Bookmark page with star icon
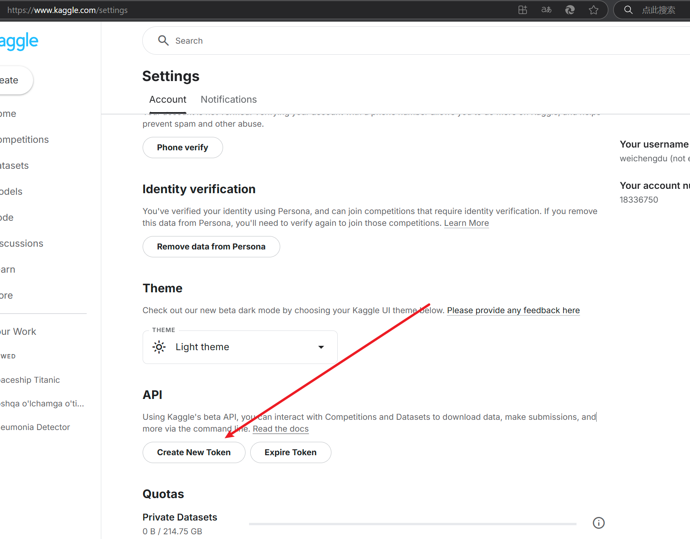Screen dimensions: 690x539 (x=593, y=10)
